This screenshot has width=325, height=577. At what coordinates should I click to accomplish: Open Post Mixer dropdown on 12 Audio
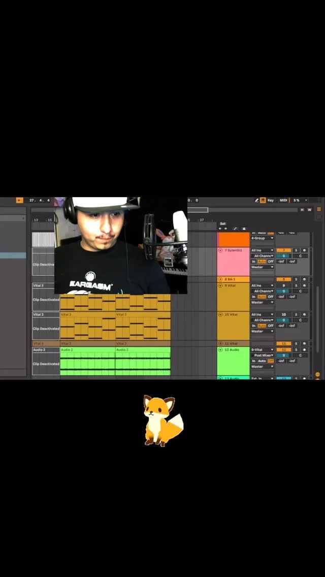click(x=263, y=355)
